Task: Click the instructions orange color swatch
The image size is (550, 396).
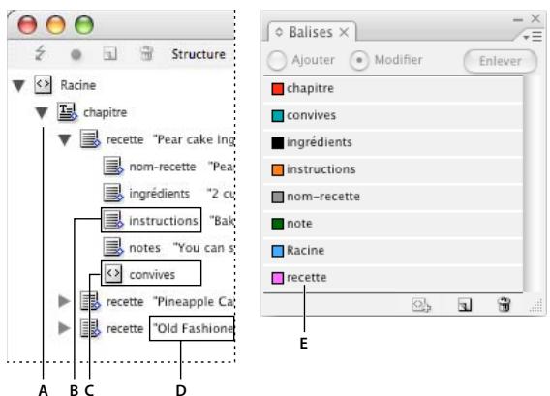Action: [278, 169]
